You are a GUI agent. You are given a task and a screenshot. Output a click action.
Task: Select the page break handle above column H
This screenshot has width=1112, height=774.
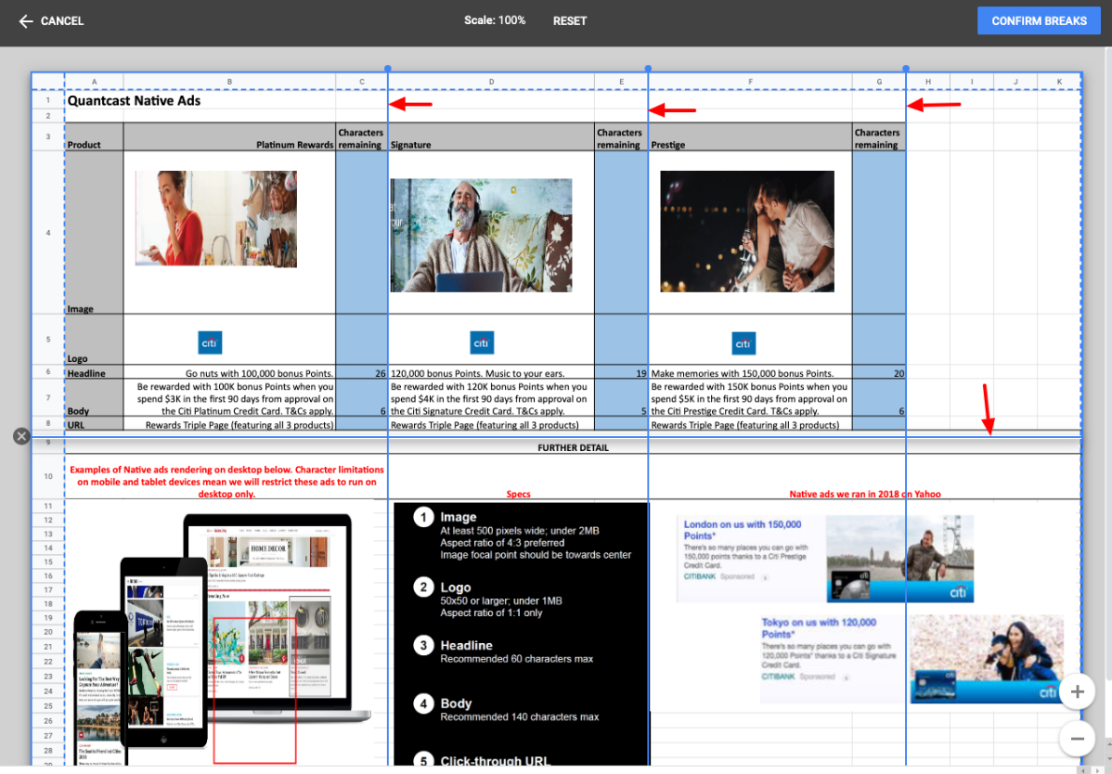point(906,69)
